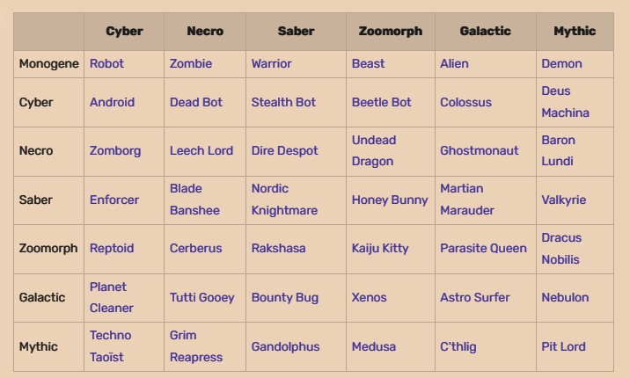The width and height of the screenshot is (630, 378).
Task: Go to the Honey Bunny page
Action: [390, 200]
